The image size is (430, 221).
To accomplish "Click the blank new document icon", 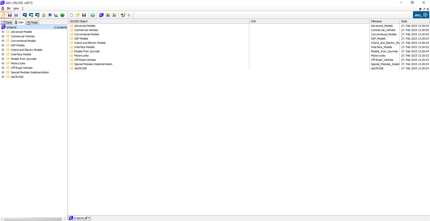I will [x=71, y=15].
